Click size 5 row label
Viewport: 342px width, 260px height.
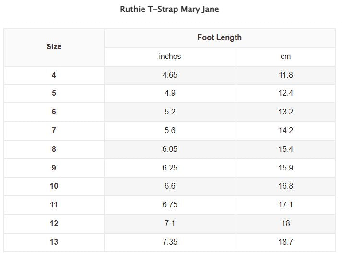pyautogui.click(x=54, y=94)
